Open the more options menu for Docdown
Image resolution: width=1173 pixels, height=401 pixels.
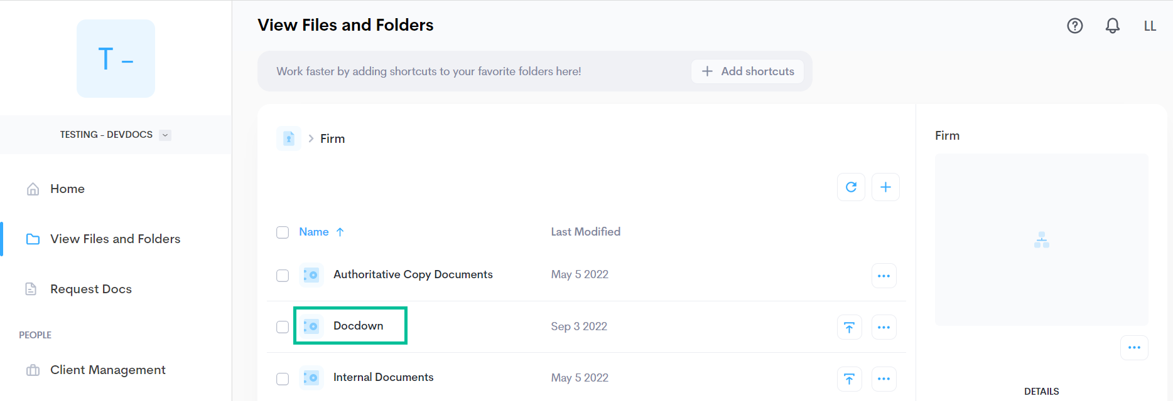click(884, 327)
